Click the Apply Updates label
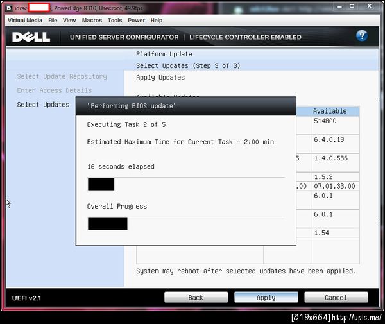Image resolution: width=385 pixels, height=324 pixels. tap(160, 78)
